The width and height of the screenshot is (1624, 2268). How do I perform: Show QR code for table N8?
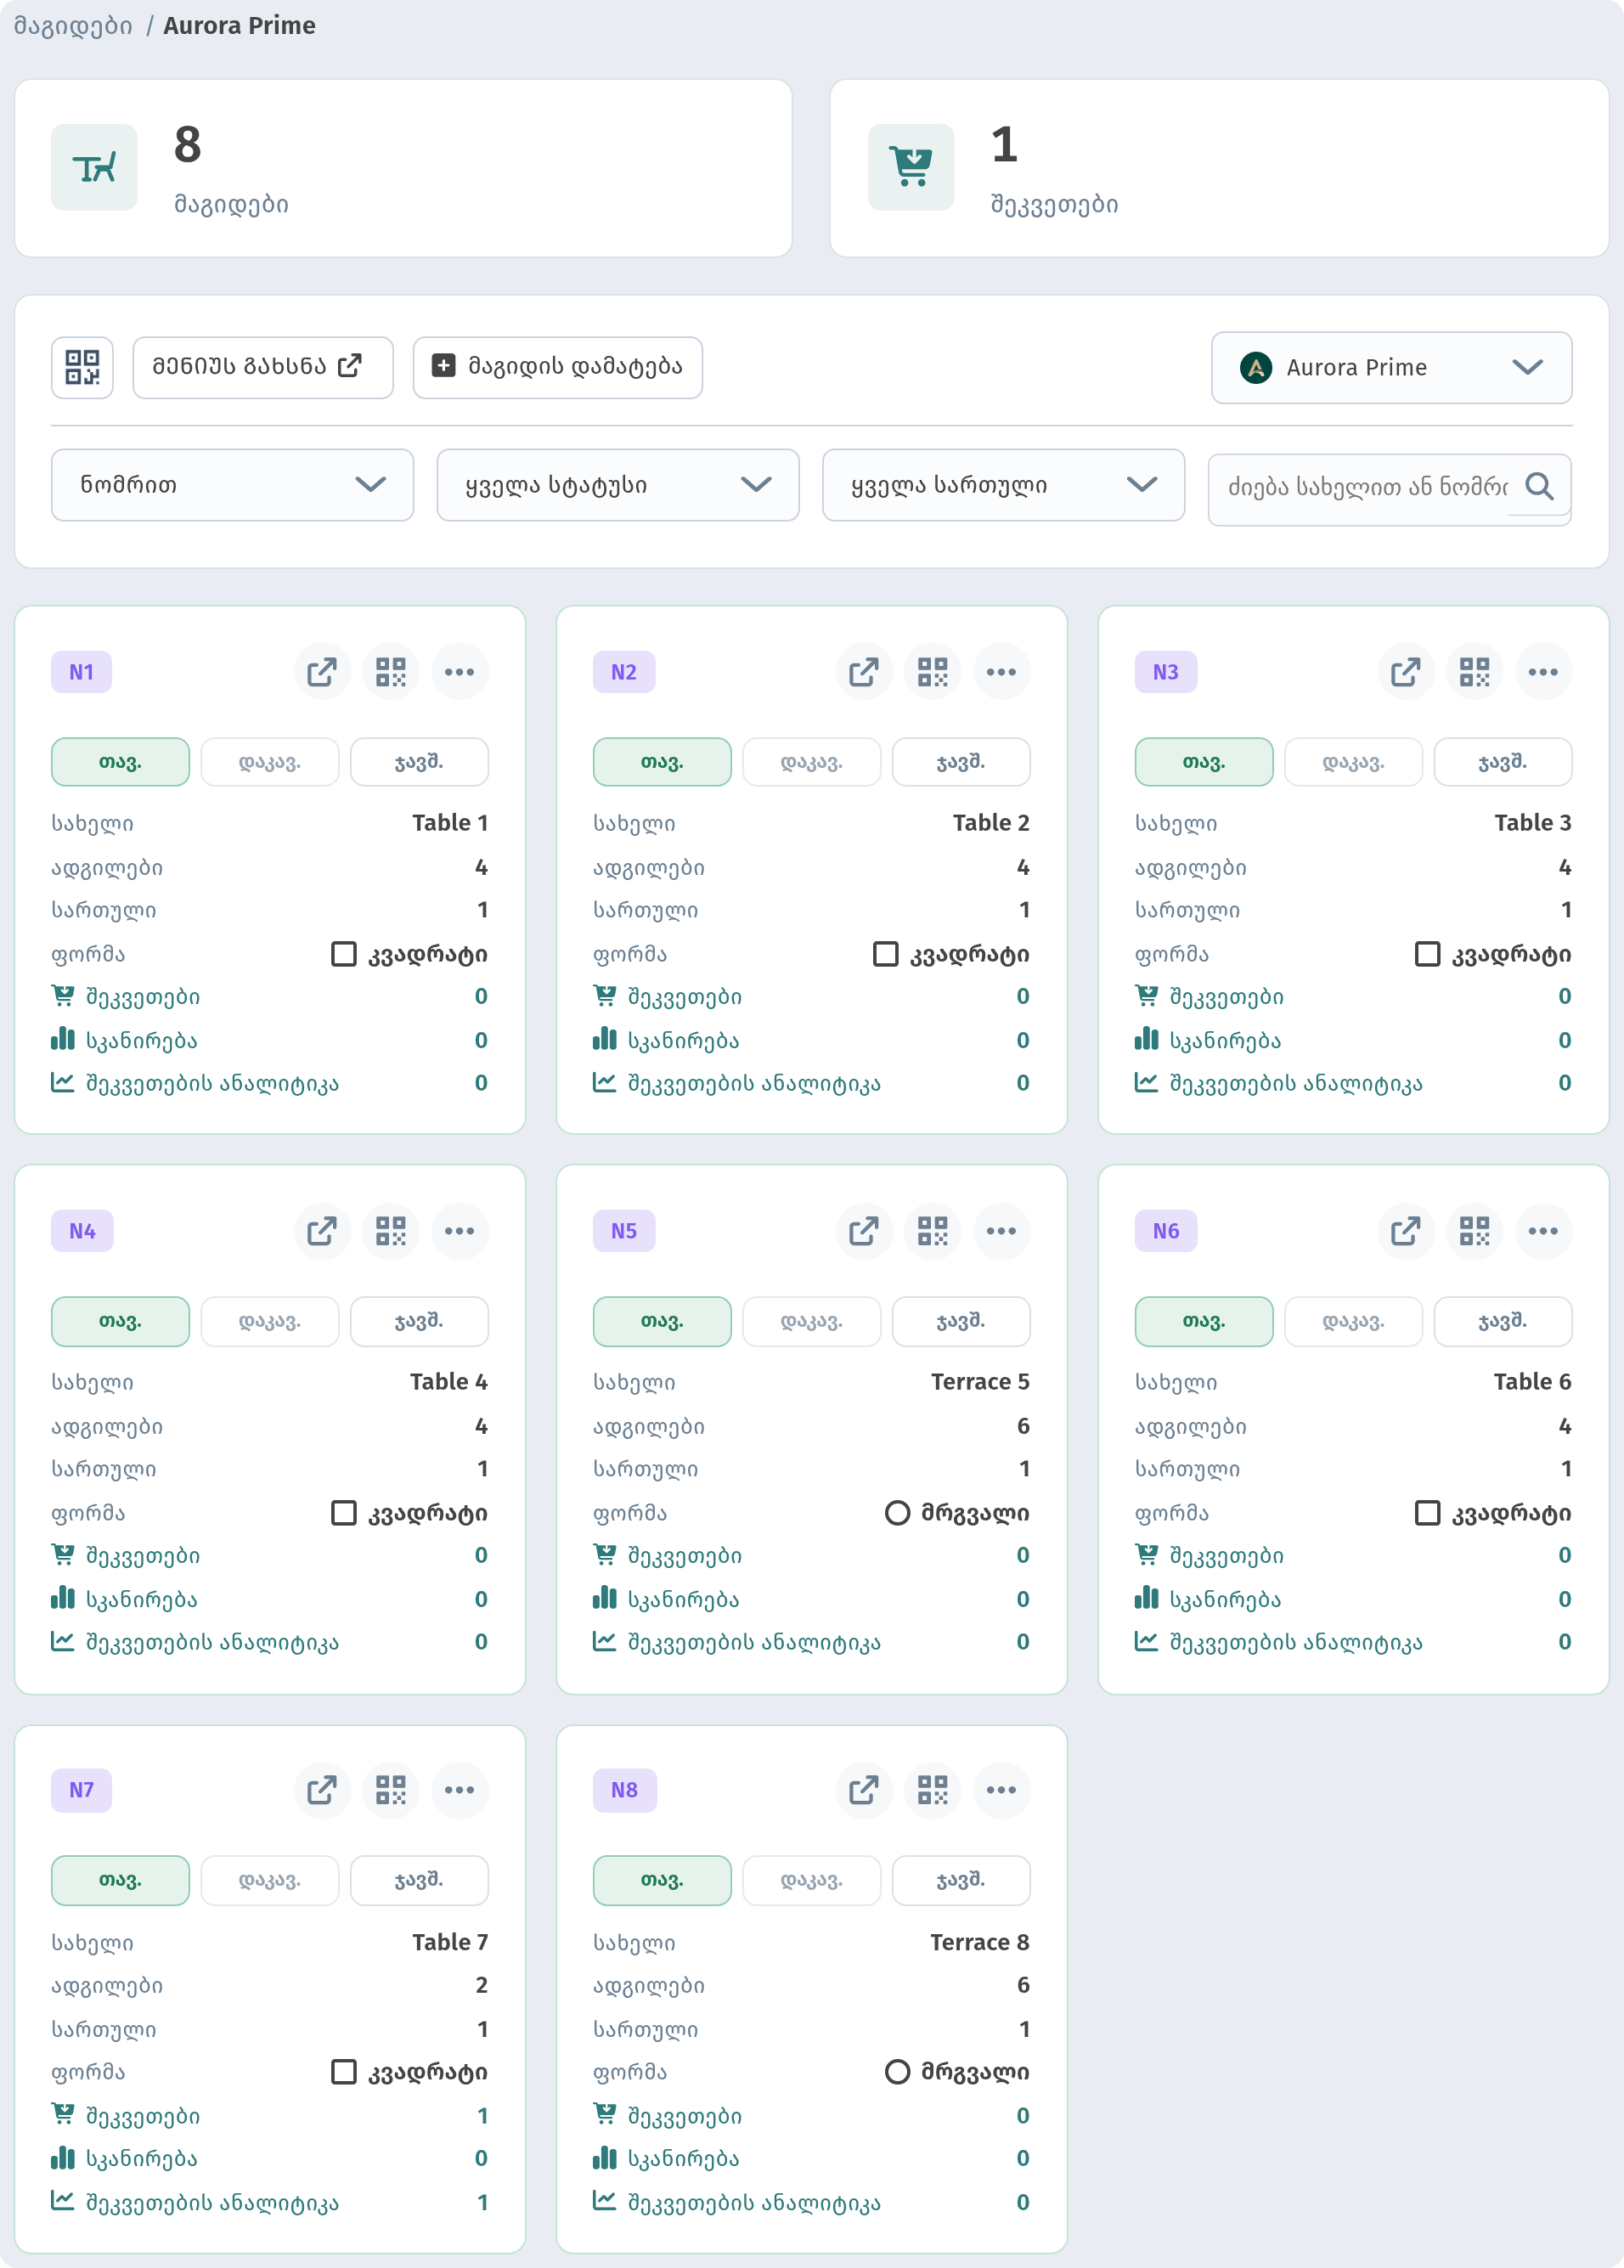tap(933, 1790)
